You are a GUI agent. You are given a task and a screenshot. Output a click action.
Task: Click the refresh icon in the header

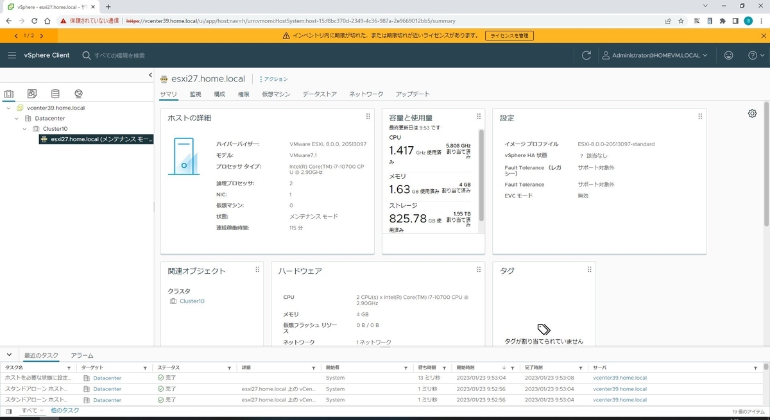586,56
